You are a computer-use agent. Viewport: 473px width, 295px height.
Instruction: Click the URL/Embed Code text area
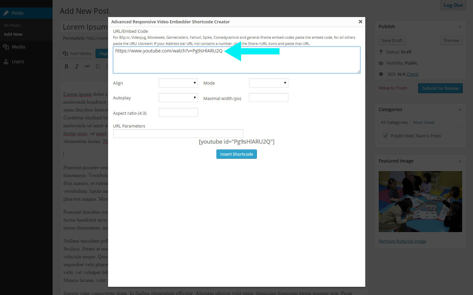236,60
